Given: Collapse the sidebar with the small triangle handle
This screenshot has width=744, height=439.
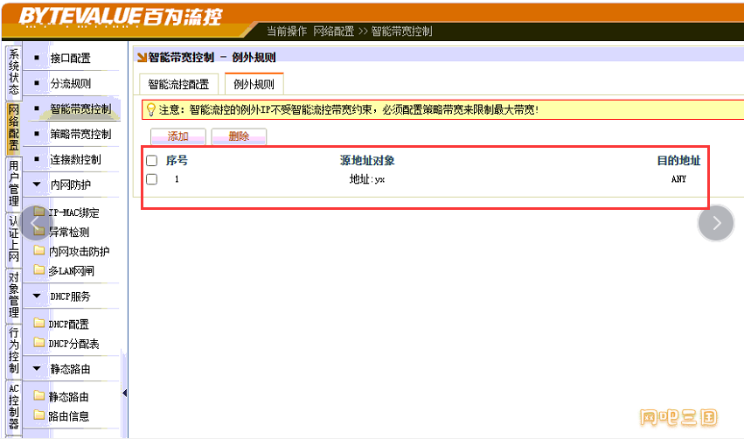Looking at the screenshot, I should coord(124,393).
